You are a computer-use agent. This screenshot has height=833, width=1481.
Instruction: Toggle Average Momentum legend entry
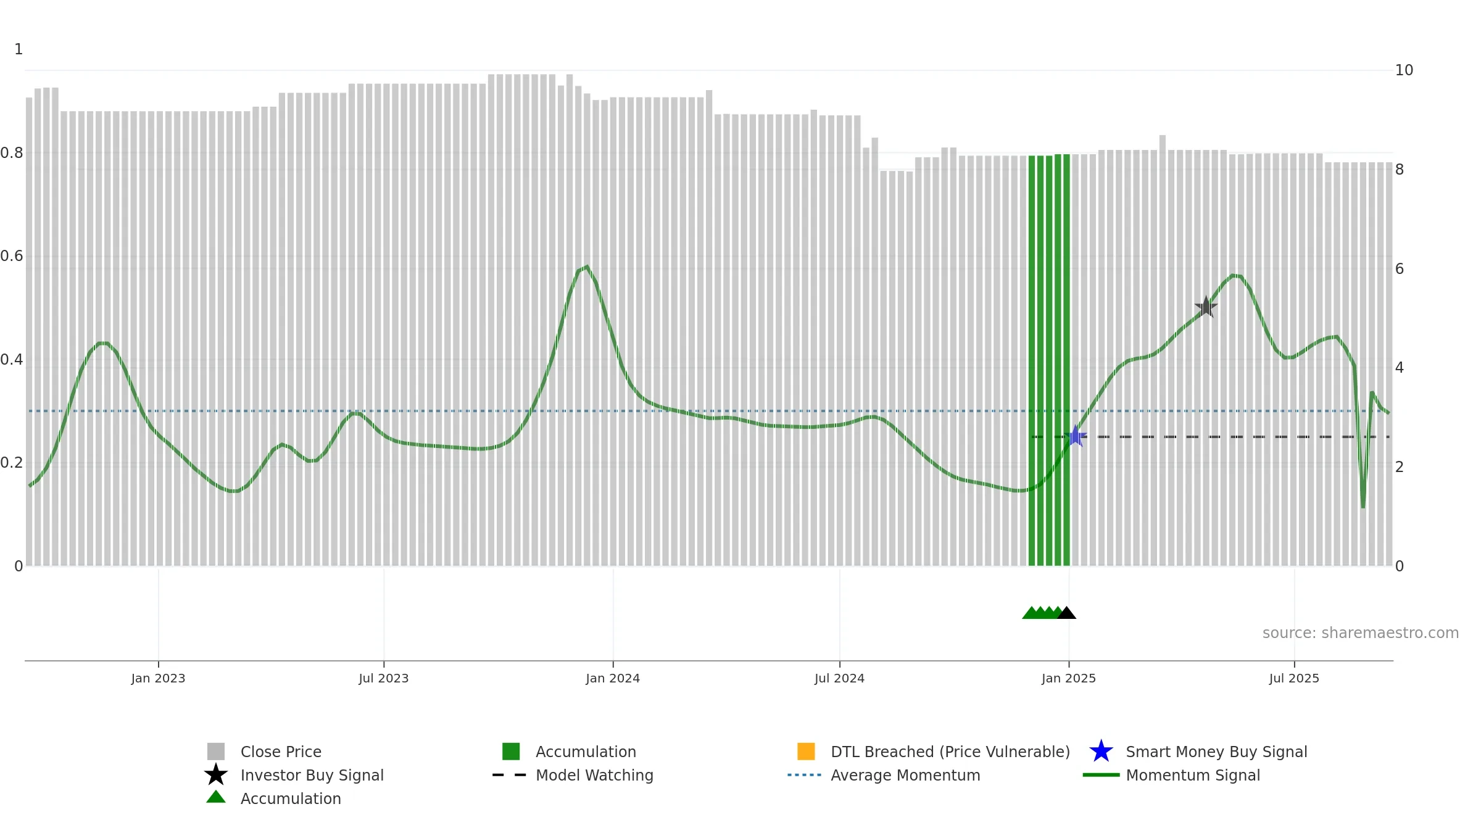(905, 775)
